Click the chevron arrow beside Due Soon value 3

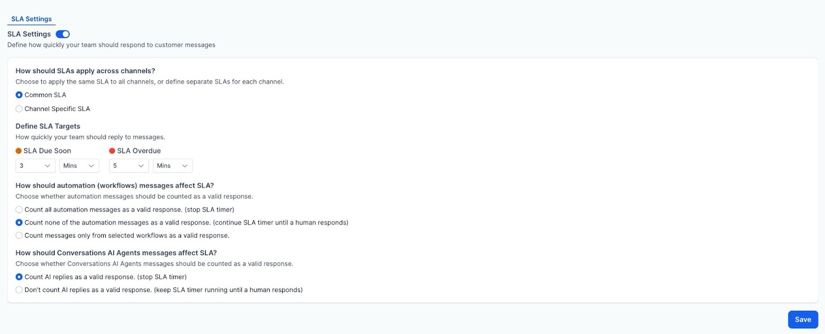(x=47, y=166)
